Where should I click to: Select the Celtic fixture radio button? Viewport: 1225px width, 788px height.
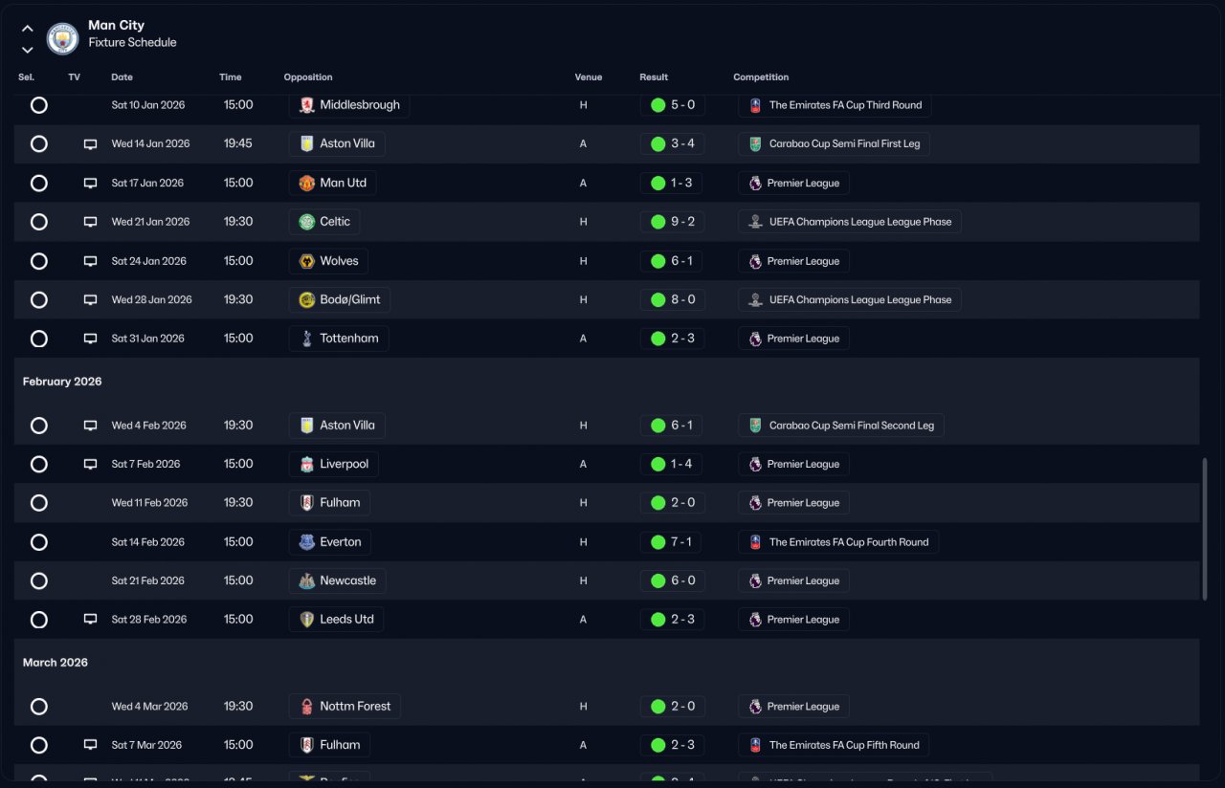39,222
